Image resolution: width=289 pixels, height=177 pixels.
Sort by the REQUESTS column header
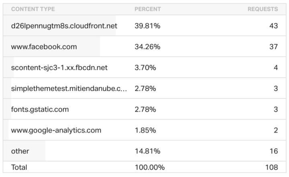point(263,9)
